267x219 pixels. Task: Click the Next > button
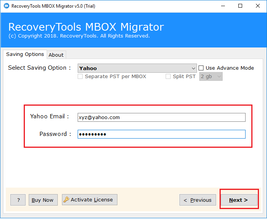click(x=239, y=200)
